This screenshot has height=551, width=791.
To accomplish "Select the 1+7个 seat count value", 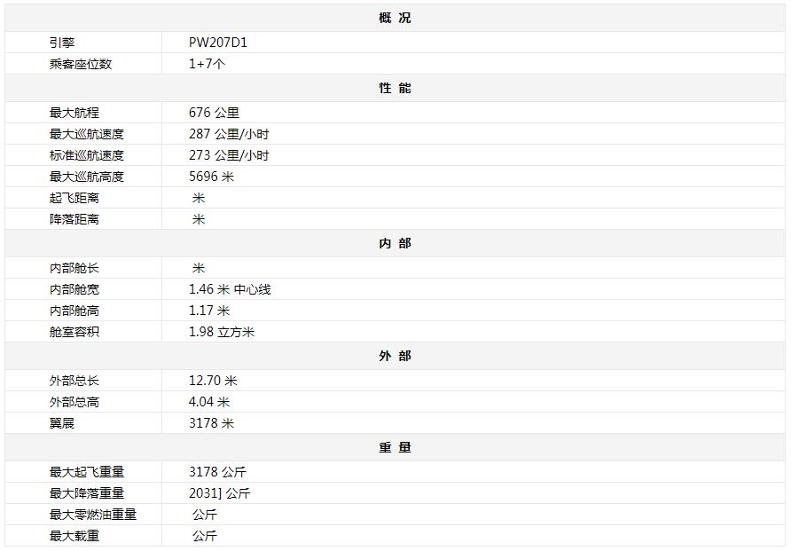I will coord(208,64).
